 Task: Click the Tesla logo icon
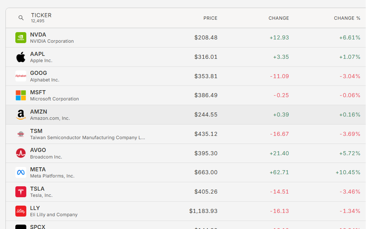21,192
